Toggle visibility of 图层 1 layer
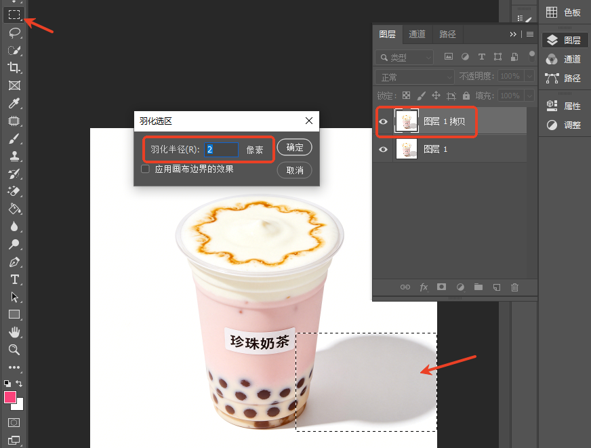This screenshot has height=448, width=591. (x=384, y=149)
